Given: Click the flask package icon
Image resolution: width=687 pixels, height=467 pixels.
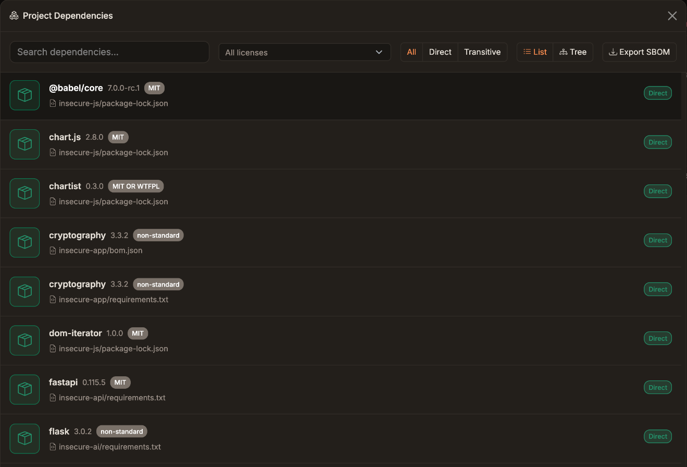Looking at the screenshot, I should [24, 438].
